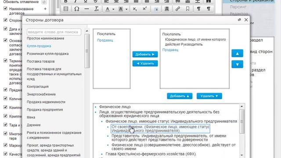This screenshot has width=281, height=158.
Task: Toggle the Маркировка checkbox in outline
Action: [x=5, y=145]
